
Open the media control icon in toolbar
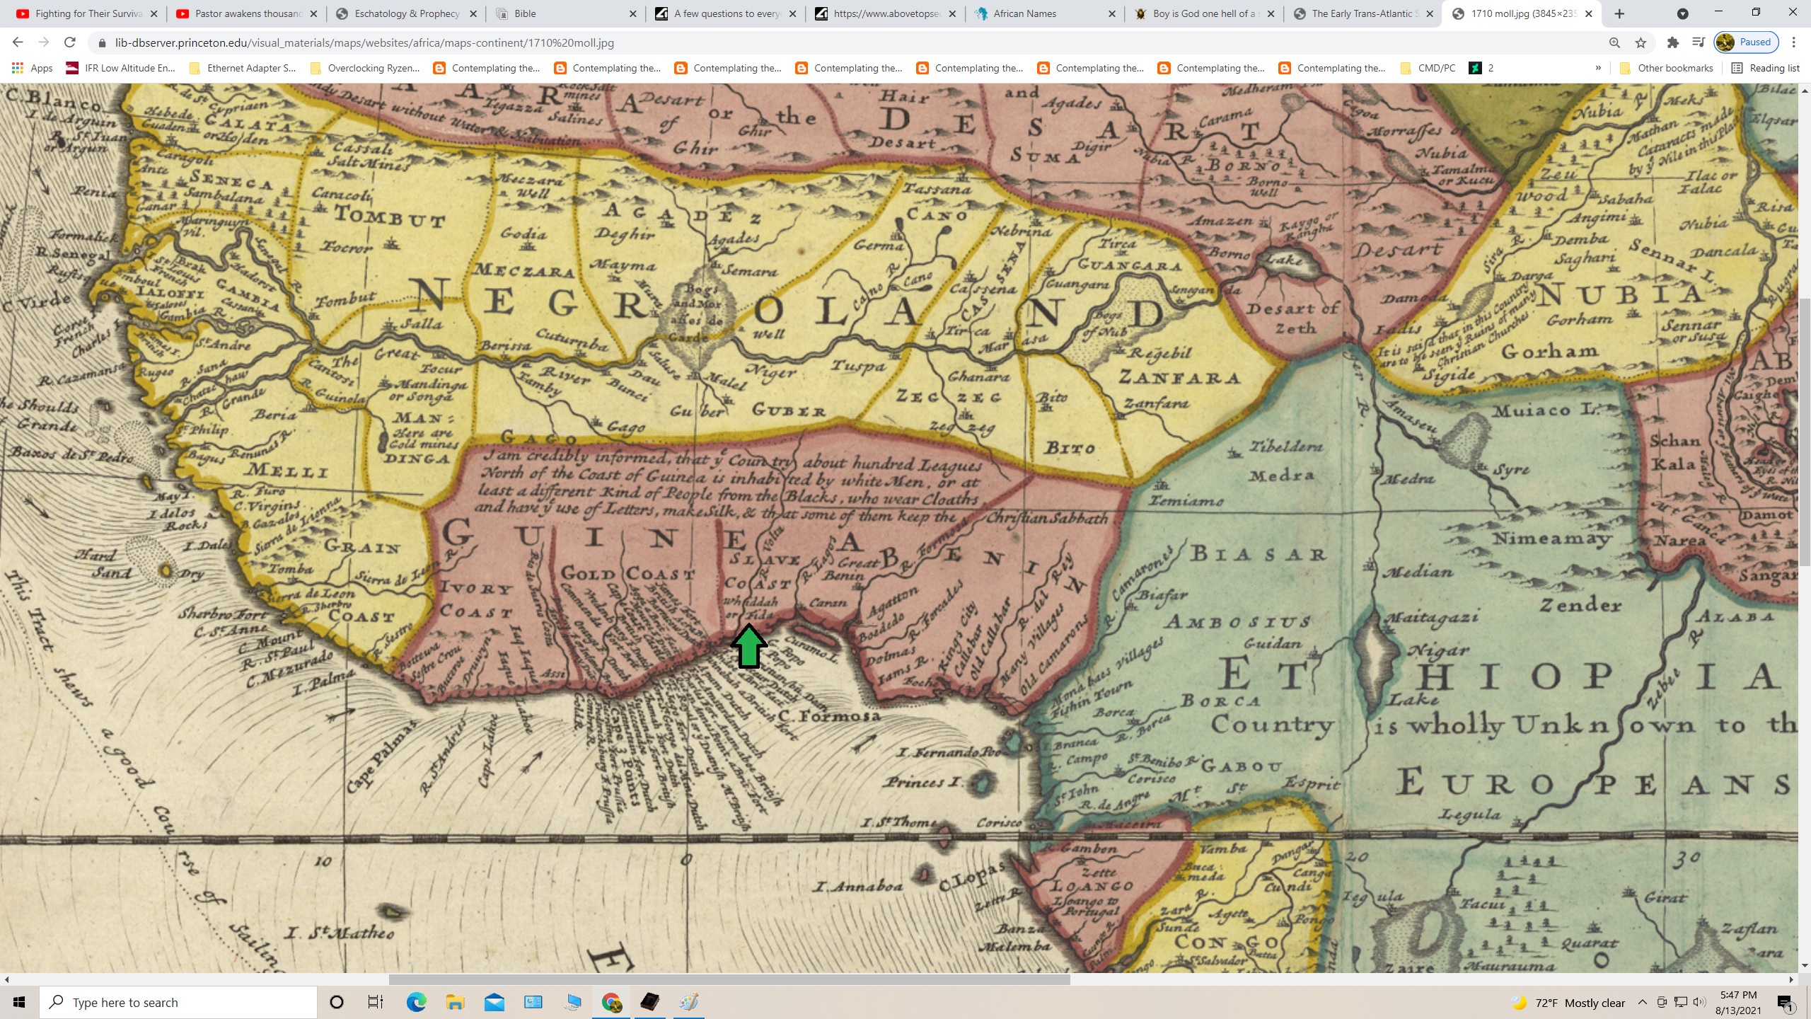[1698, 42]
